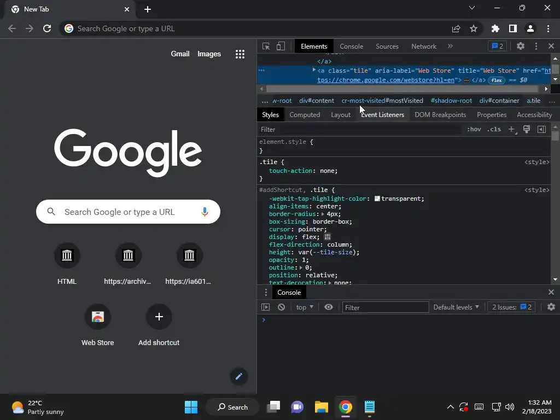Open the browser side panel icon
This screenshot has height=420, width=560.
click(513, 28)
